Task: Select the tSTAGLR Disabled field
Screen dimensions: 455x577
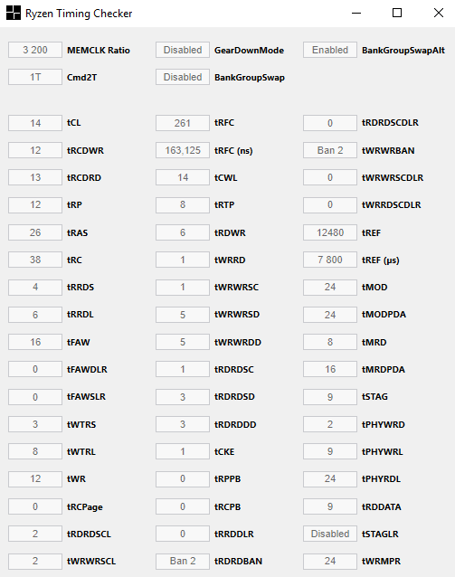Action: click(330, 534)
